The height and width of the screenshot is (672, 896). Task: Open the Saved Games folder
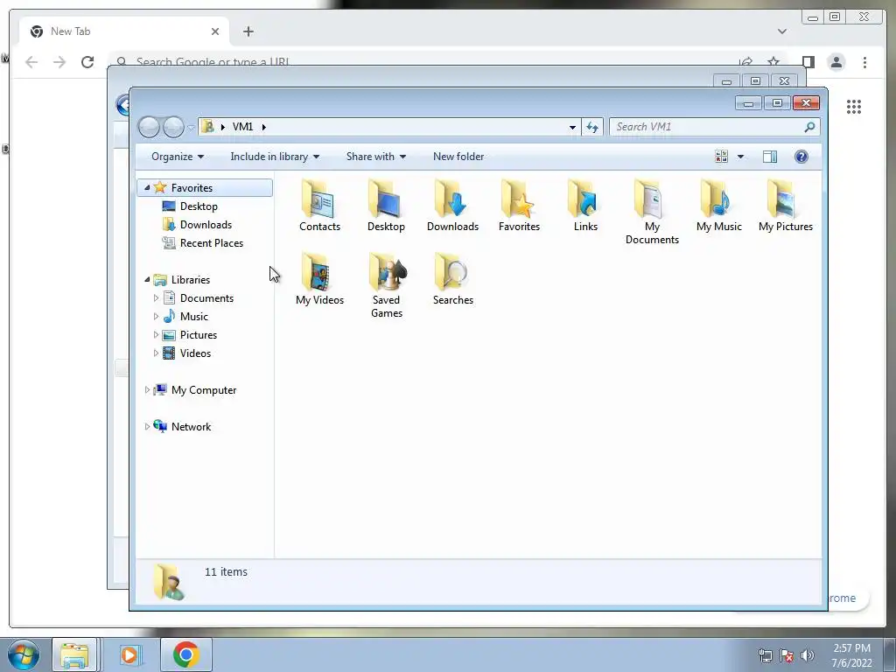point(387,284)
